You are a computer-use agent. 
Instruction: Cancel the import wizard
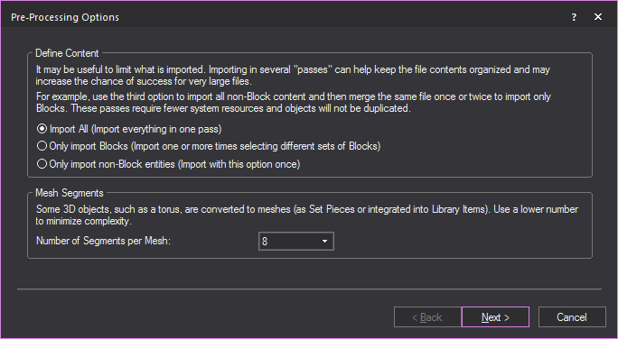pos(572,317)
